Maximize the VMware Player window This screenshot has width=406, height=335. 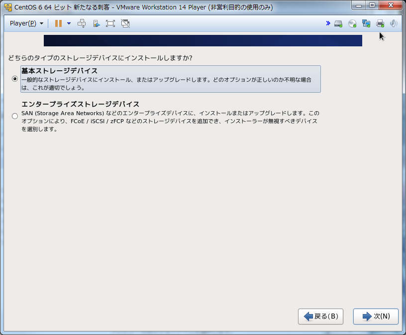(x=372, y=5)
